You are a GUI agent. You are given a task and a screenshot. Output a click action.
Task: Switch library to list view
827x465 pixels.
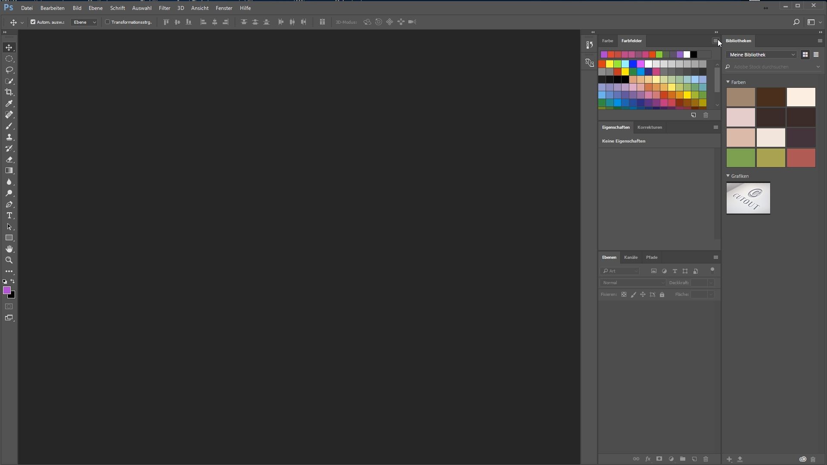(816, 55)
